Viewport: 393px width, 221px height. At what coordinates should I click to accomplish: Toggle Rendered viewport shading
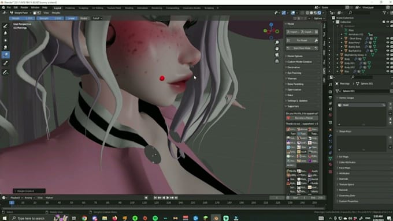click(x=319, y=13)
